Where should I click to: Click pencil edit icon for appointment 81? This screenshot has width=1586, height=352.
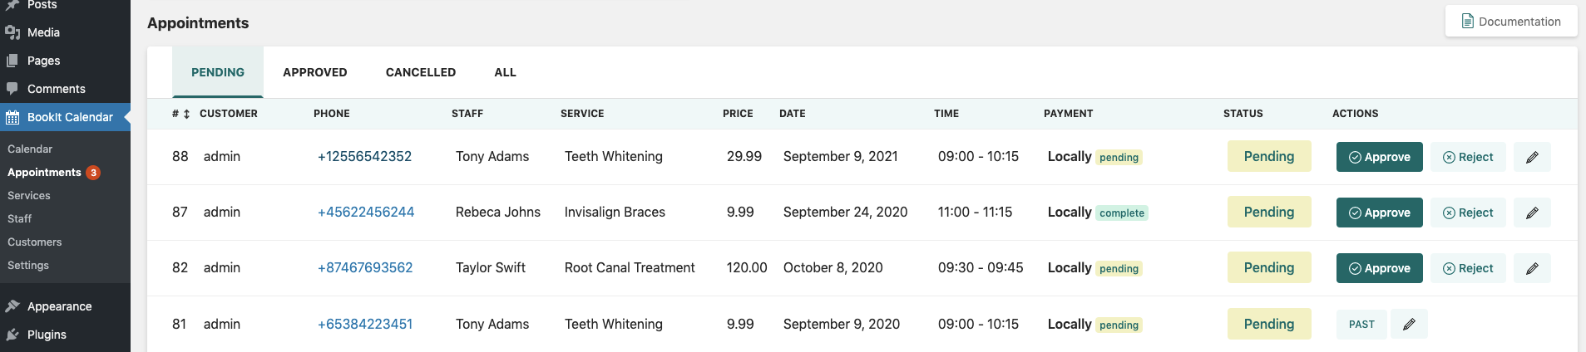coord(1409,324)
